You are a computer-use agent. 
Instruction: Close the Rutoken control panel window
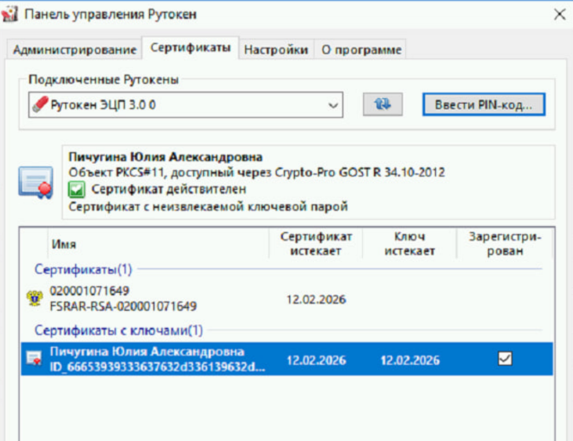(x=559, y=14)
